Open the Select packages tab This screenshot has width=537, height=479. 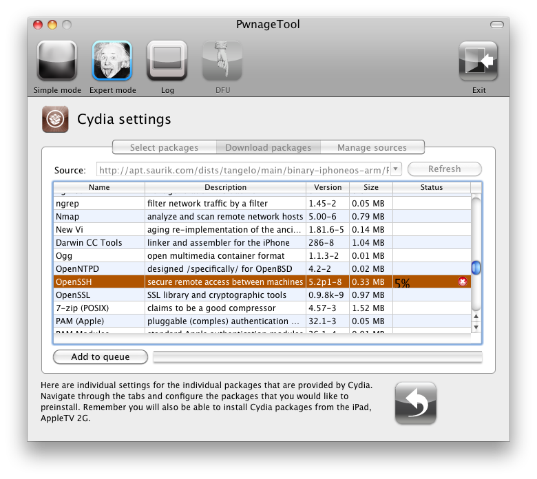coord(164,147)
